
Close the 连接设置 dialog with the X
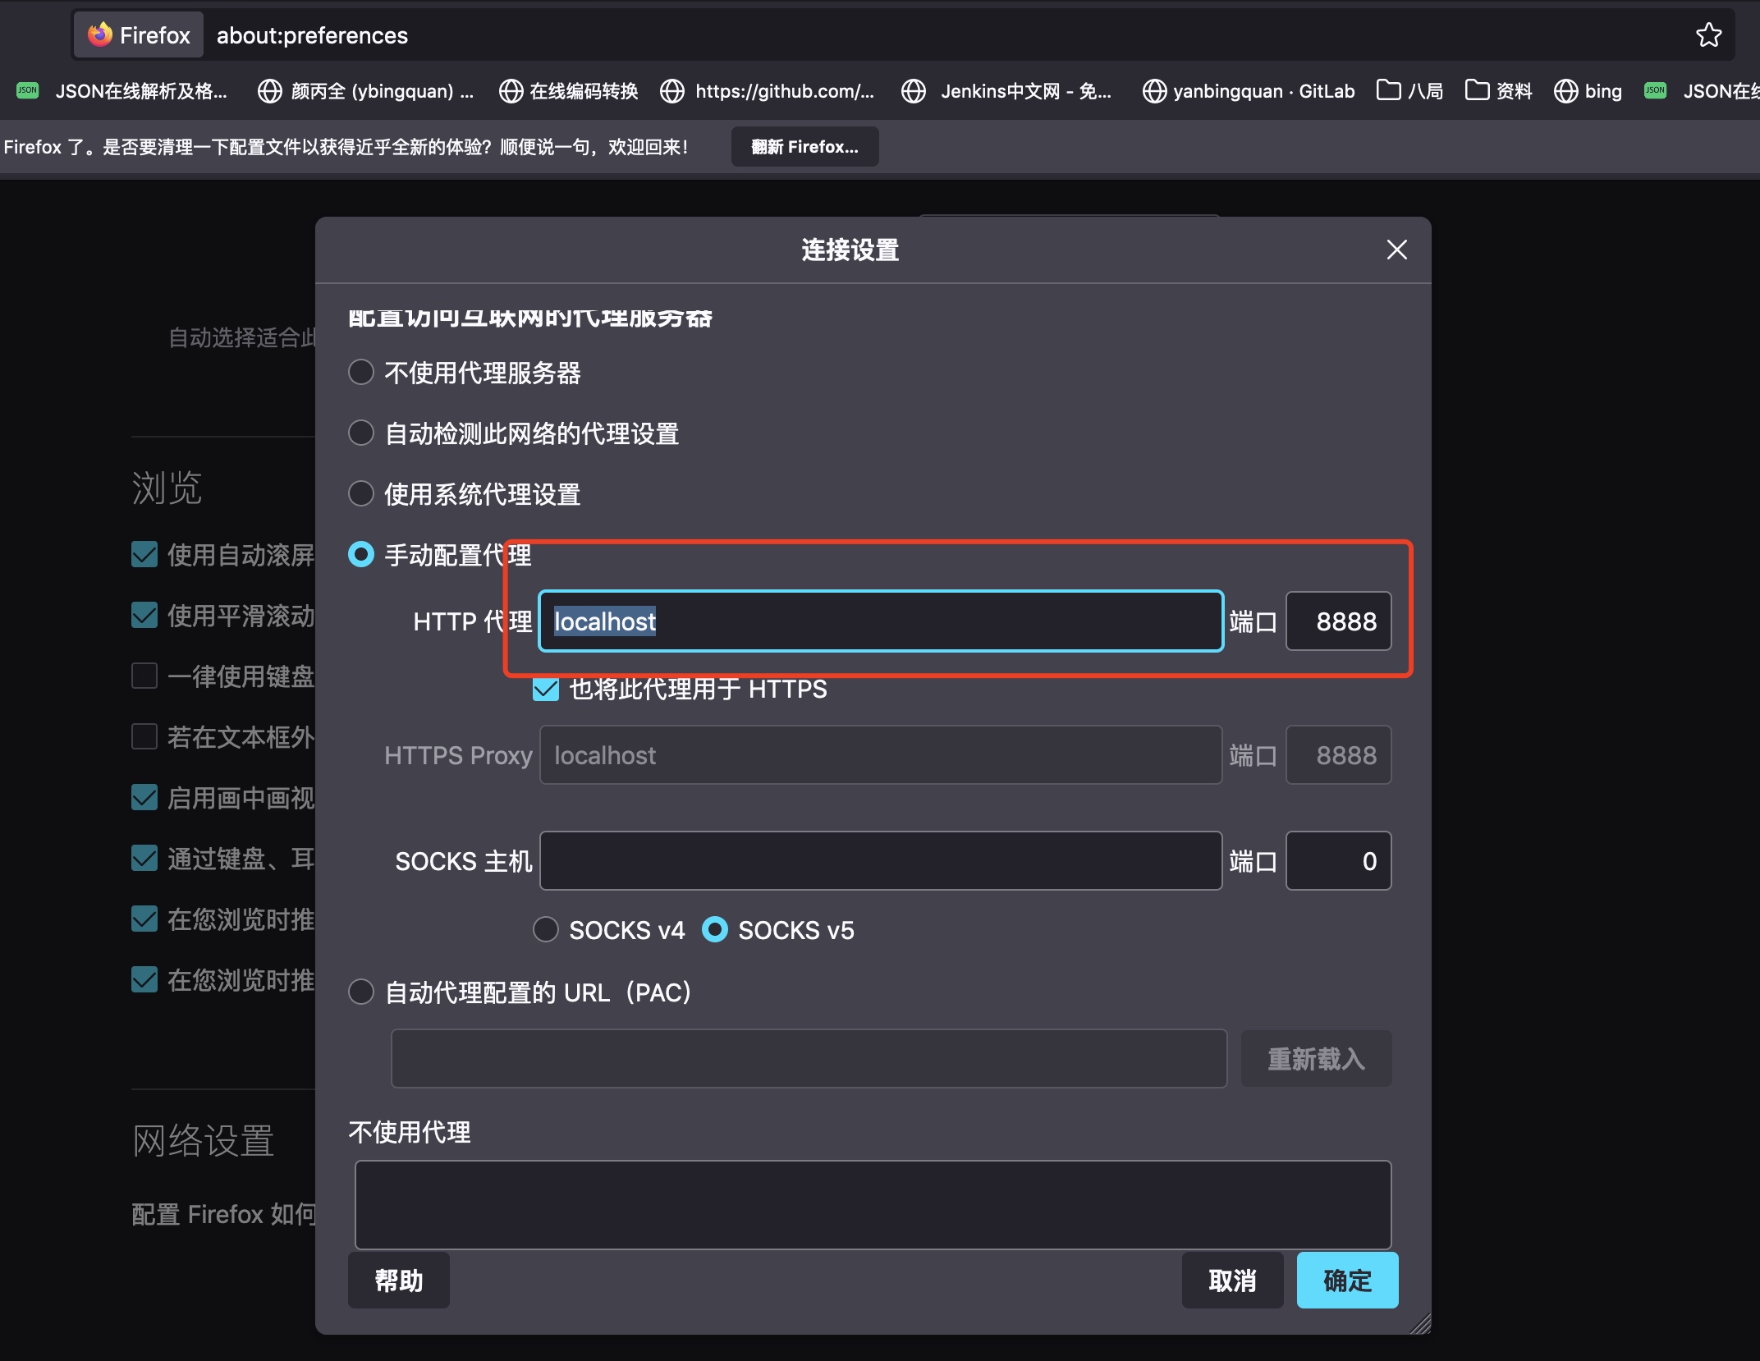1396,250
